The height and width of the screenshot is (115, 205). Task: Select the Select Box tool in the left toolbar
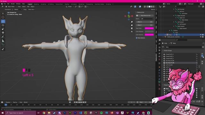[x=3, y=13]
